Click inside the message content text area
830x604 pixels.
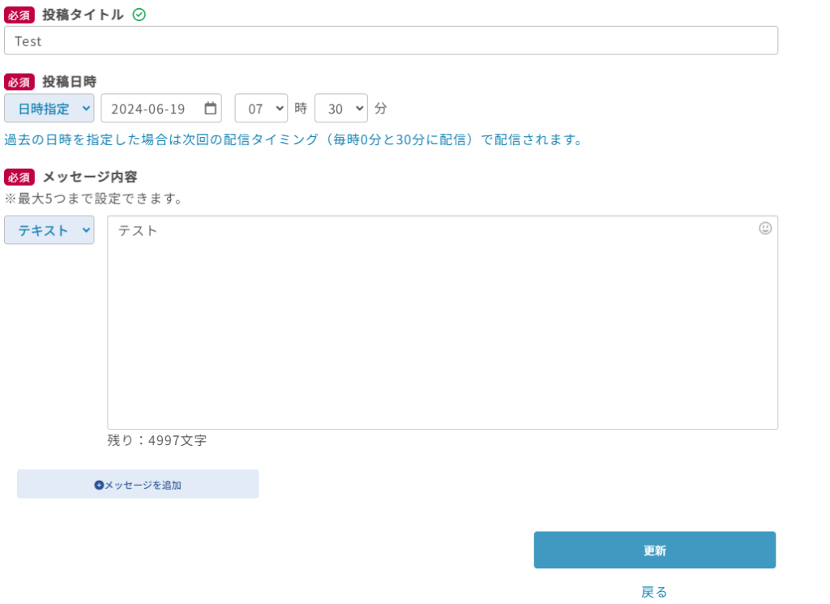tap(443, 324)
